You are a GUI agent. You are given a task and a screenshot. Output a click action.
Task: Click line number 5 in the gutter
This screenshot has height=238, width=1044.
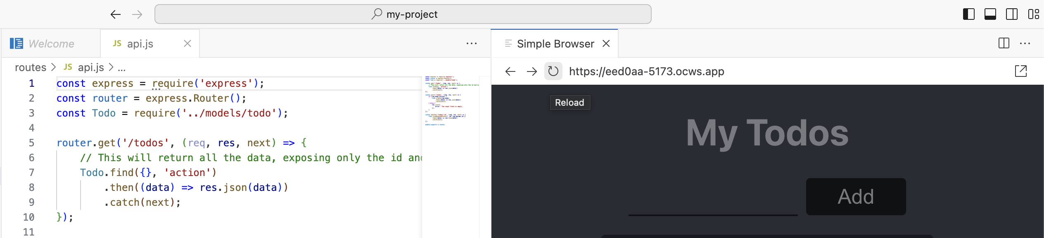31,143
